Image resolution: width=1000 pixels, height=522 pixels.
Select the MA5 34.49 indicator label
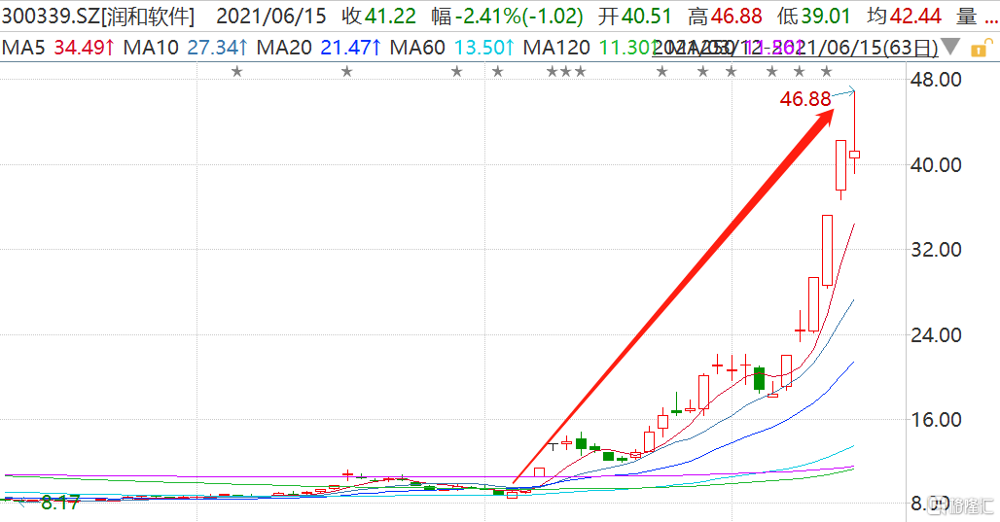pos(58,48)
